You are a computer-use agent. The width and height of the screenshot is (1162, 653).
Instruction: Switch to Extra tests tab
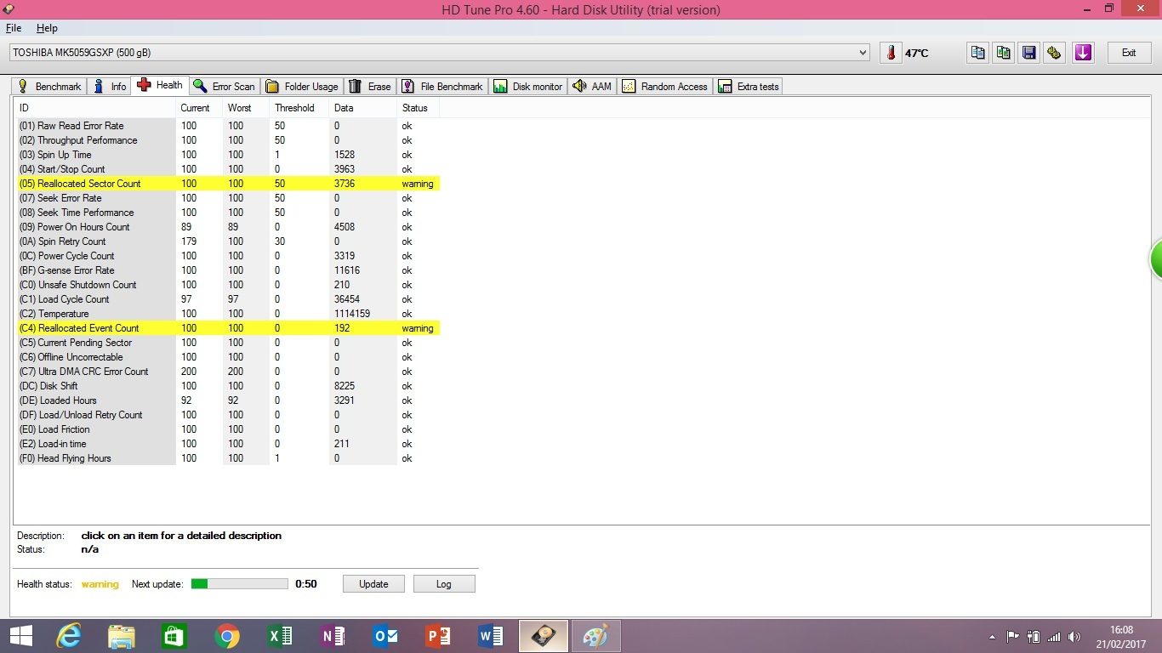749,87
